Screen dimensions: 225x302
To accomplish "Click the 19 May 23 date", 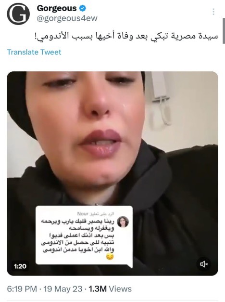I will pos(63,289).
